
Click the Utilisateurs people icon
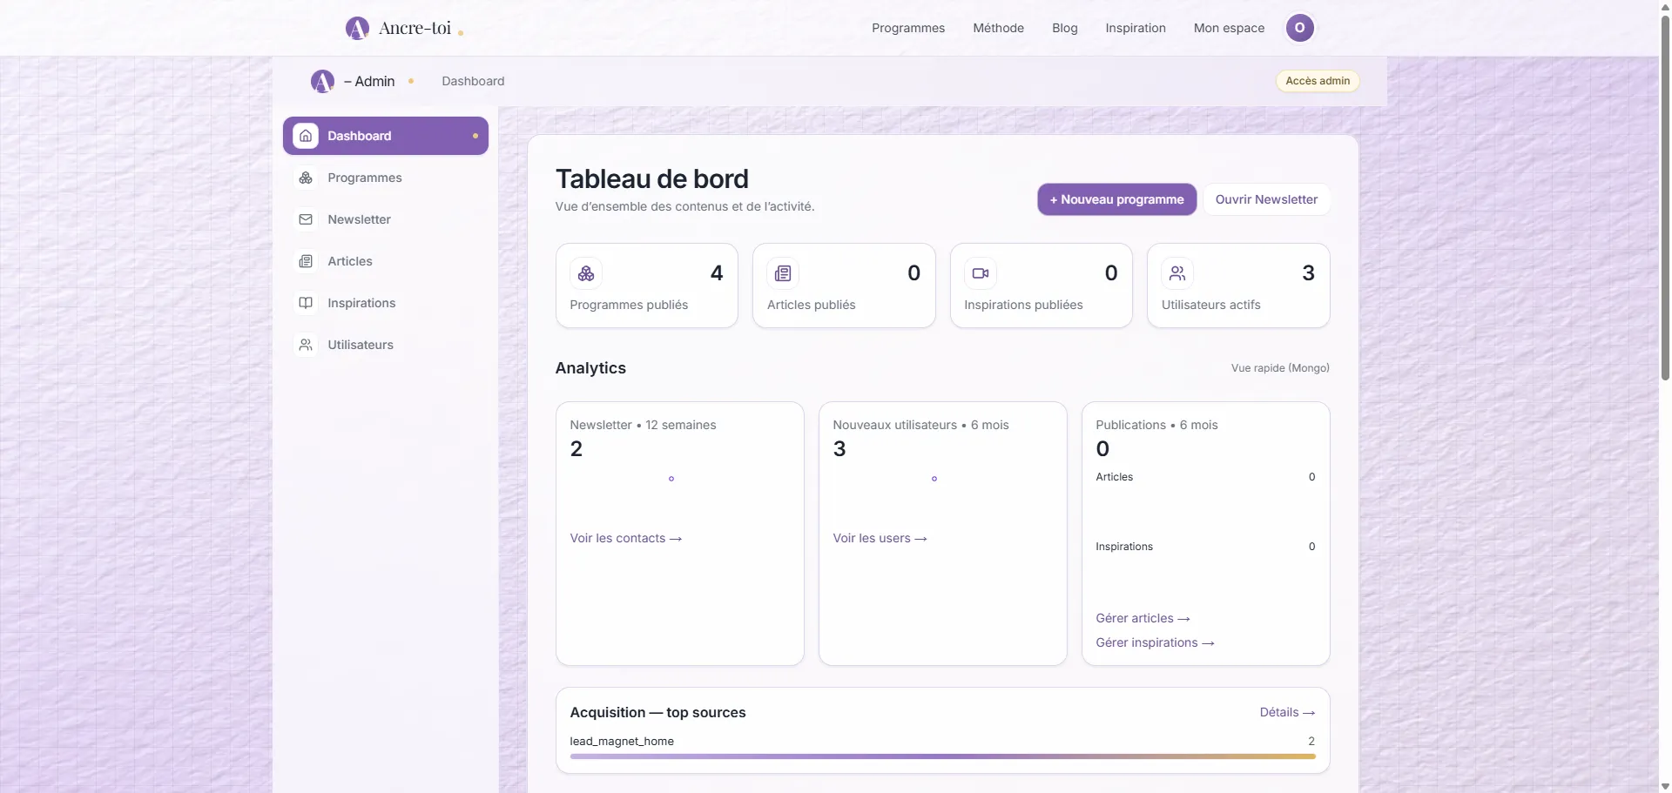point(307,344)
